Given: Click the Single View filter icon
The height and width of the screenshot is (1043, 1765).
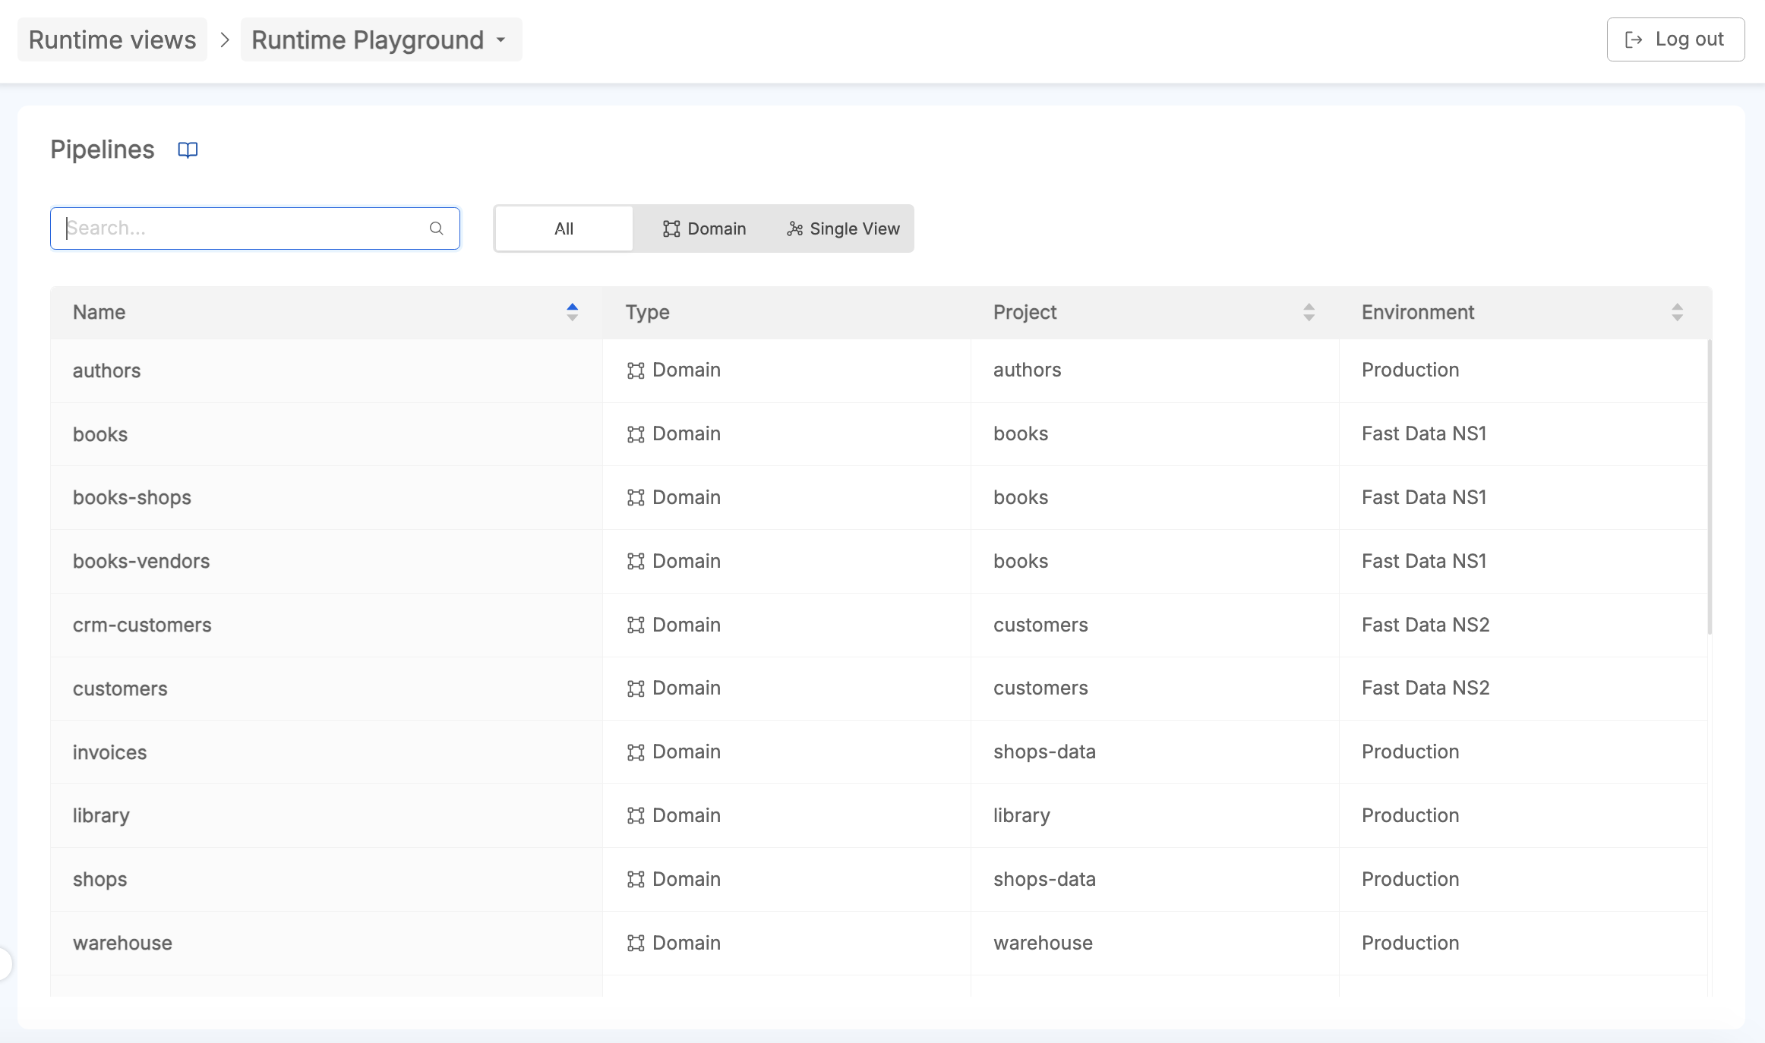Looking at the screenshot, I should click(794, 228).
